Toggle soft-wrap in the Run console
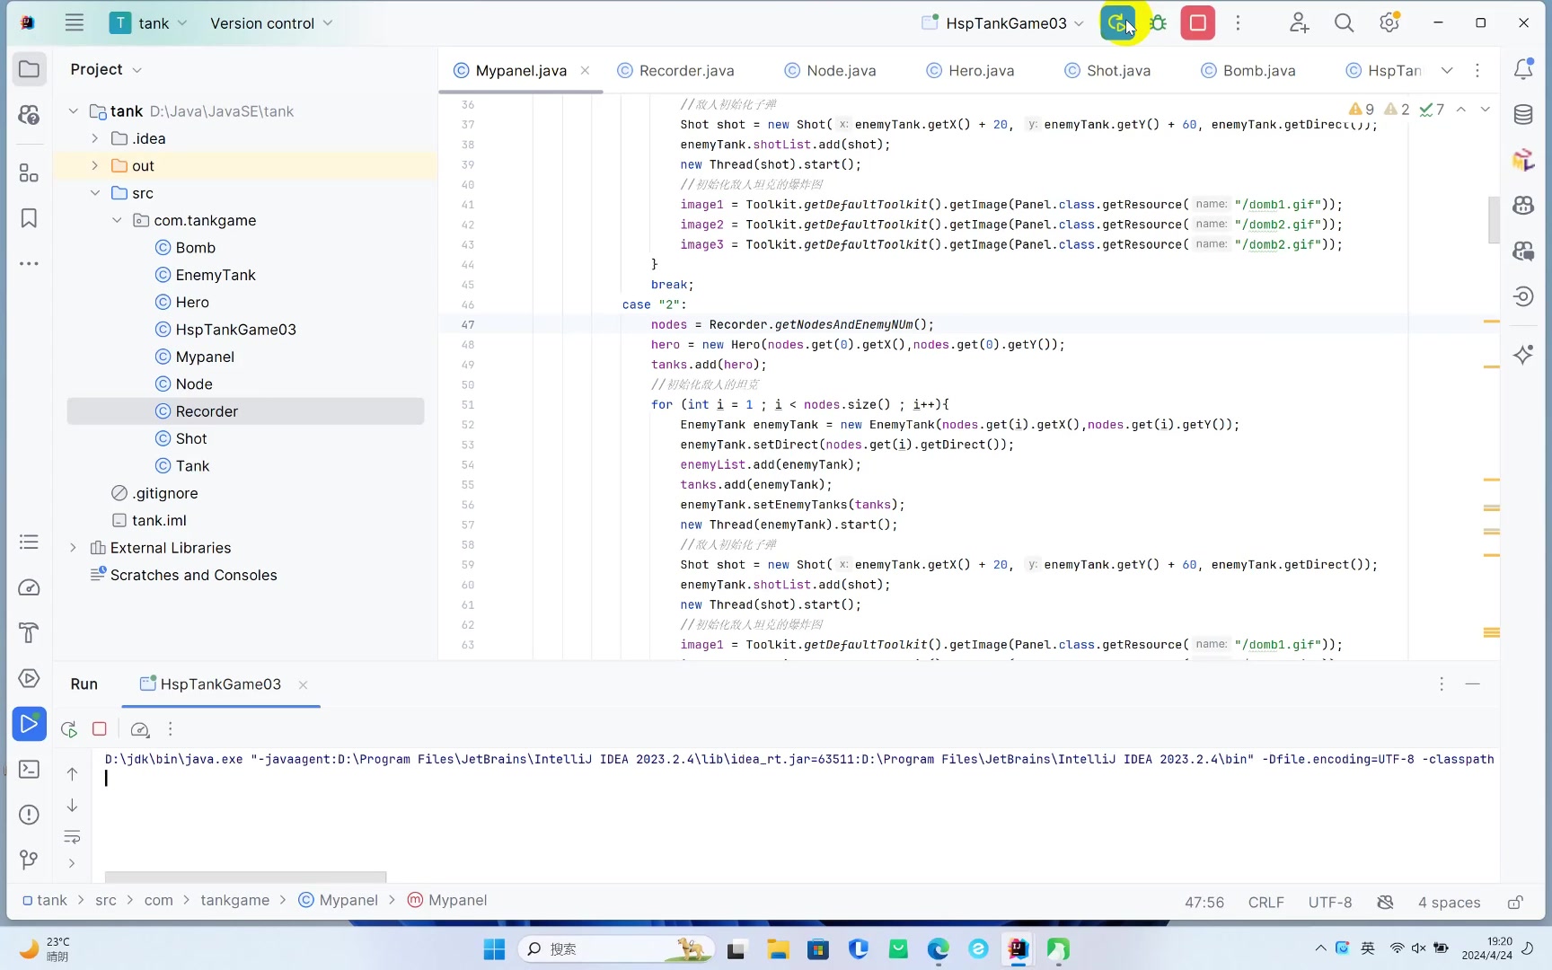Screen dimensions: 1552x970 click(72, 836)
